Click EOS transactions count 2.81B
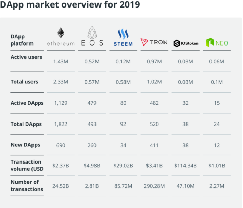243x208 pixels. [x=92, y=186]
